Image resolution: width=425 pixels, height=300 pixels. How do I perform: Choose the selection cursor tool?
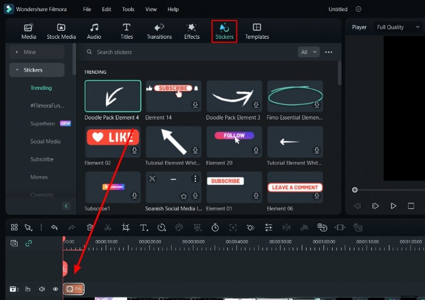[x=29, y=227]
